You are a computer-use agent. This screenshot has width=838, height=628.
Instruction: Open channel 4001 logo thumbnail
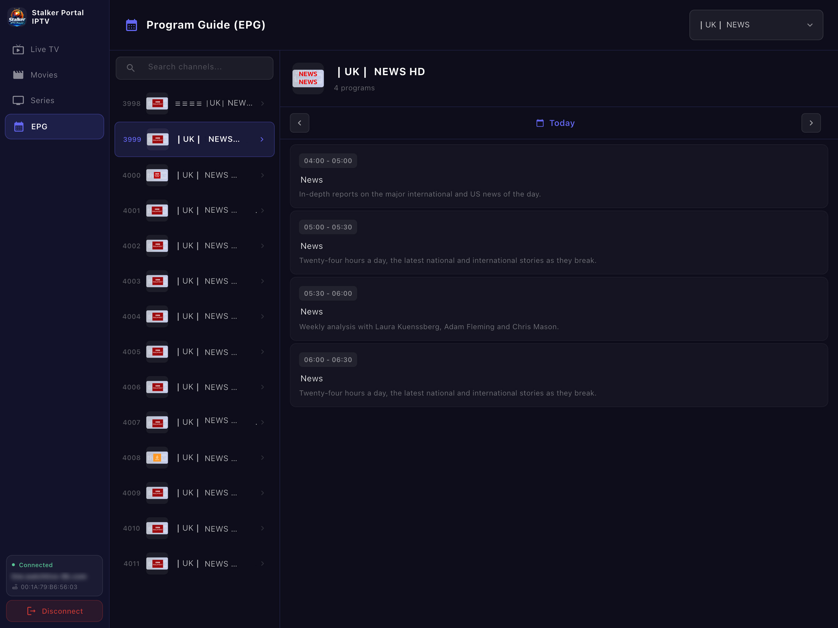tap(157, 211)
